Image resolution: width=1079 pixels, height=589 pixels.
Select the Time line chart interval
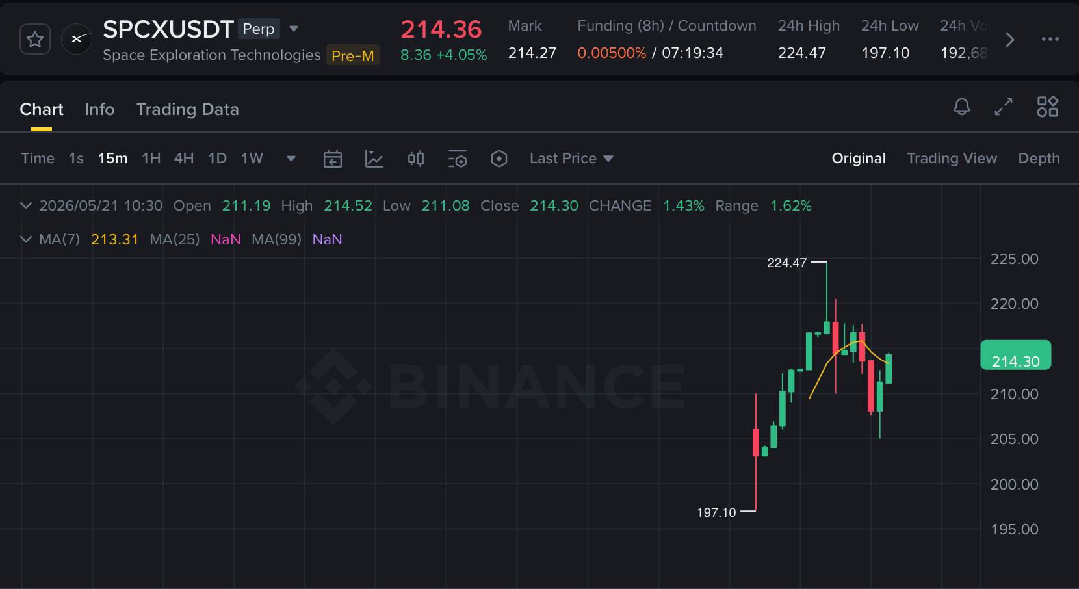38,158
